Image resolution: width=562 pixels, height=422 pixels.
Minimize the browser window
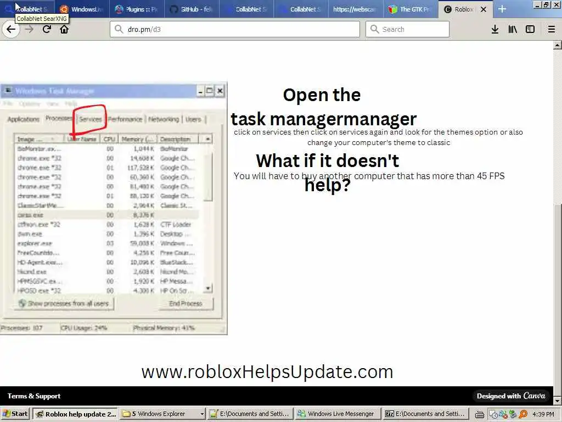(537, 4)
